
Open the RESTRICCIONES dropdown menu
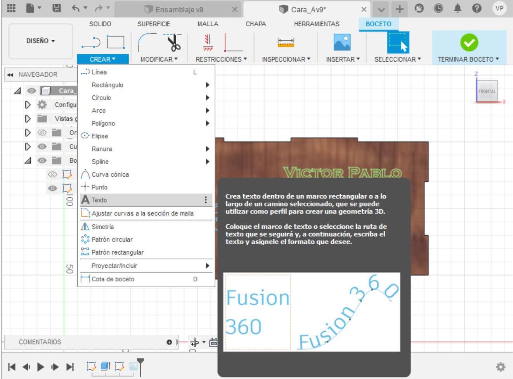click(x=221, y=59)
